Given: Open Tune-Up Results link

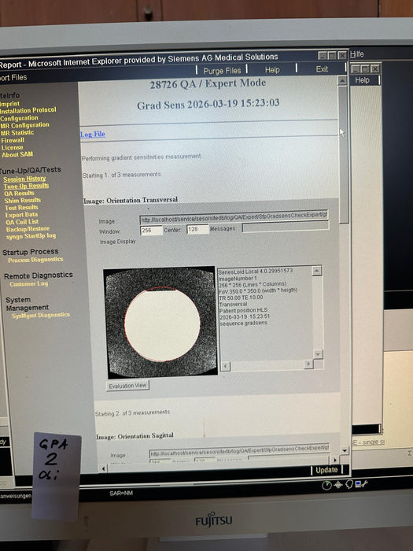Looking at the screenshot, I should coord(26,186).
